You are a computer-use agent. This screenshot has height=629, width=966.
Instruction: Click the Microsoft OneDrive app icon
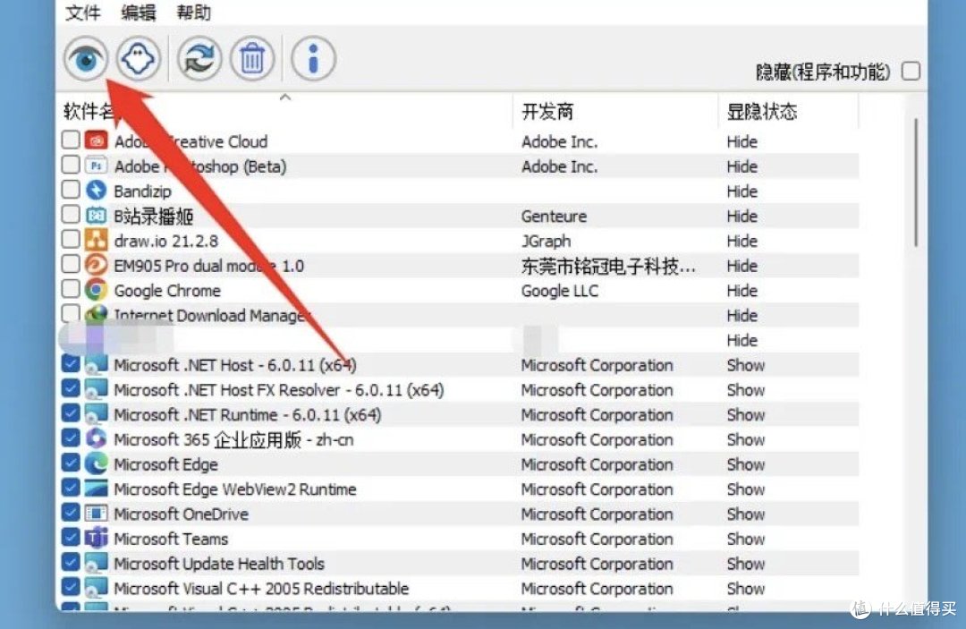96,514
